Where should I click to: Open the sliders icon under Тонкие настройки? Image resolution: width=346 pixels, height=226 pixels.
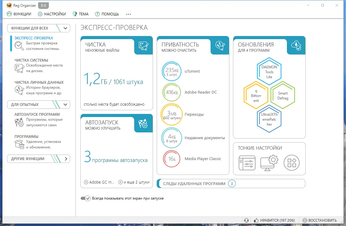point(247,163)
